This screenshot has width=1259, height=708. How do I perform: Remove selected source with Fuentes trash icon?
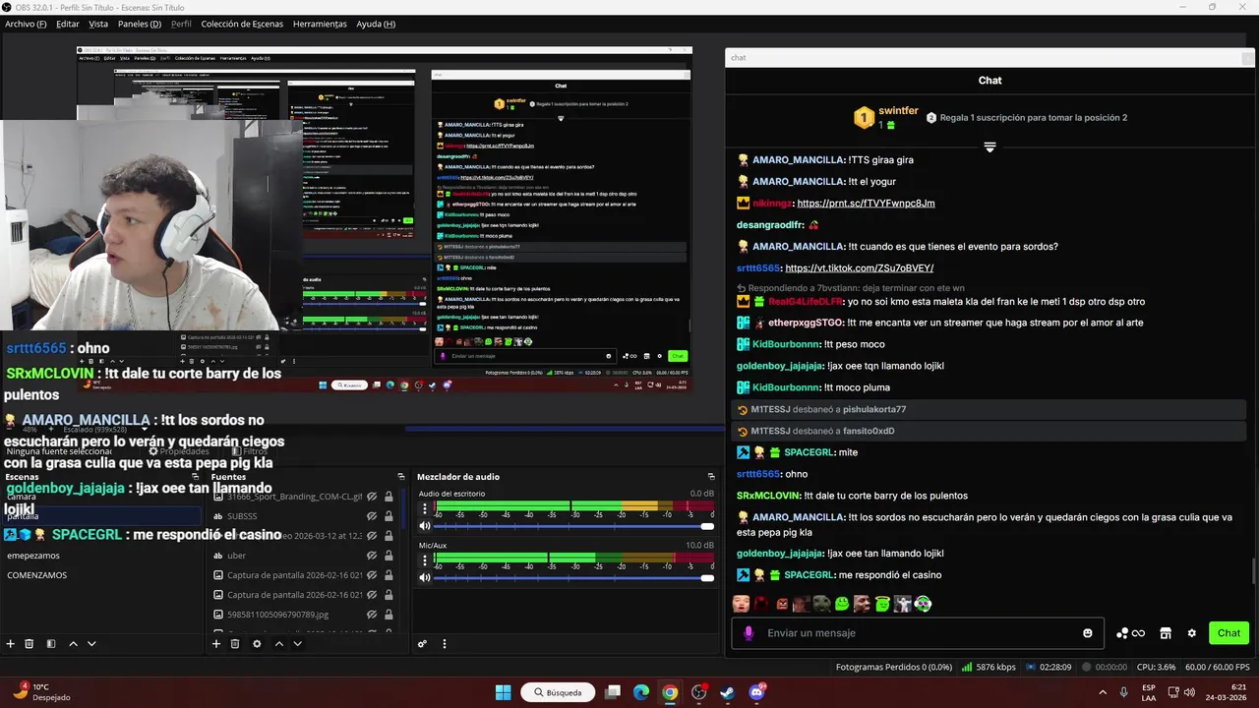[235, 644]
